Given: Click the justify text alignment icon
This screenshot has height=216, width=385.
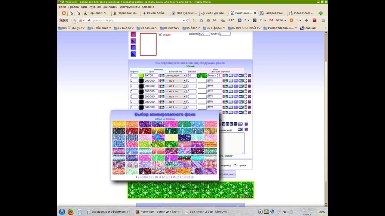Looking at the screenshot, I should click(x=236, y=124).
